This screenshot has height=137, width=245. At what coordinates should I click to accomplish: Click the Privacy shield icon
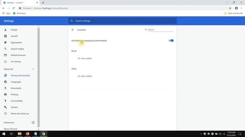tap(5, 75)
